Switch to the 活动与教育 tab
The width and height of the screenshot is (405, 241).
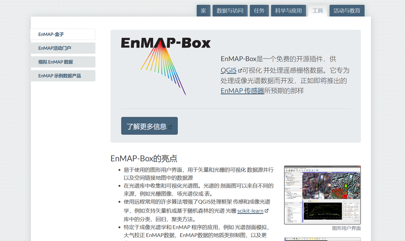click(x=347, y=10)
